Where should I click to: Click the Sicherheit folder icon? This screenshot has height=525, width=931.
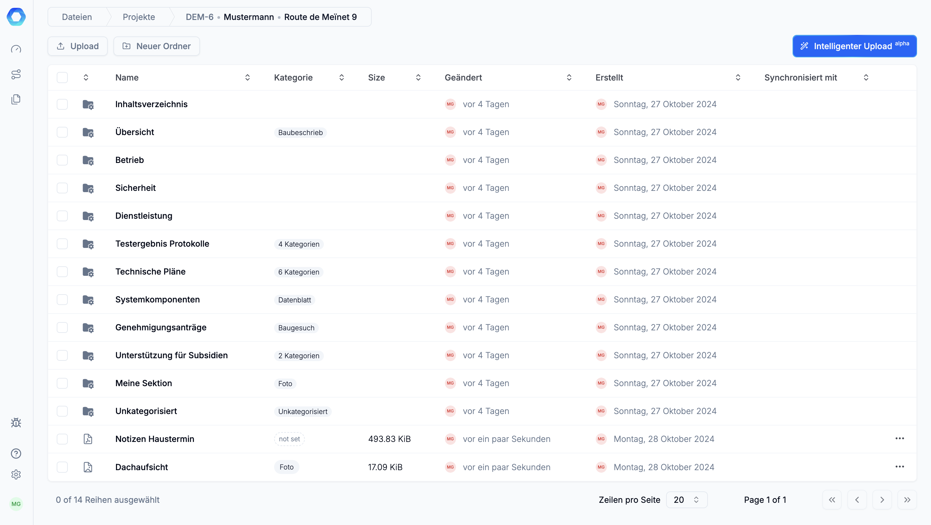(88, 188)
